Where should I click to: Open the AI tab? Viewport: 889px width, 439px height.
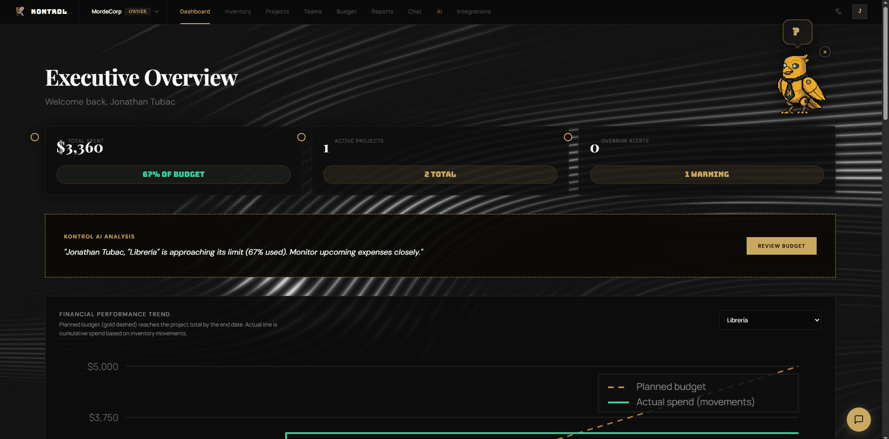click(x=439, y=12)
